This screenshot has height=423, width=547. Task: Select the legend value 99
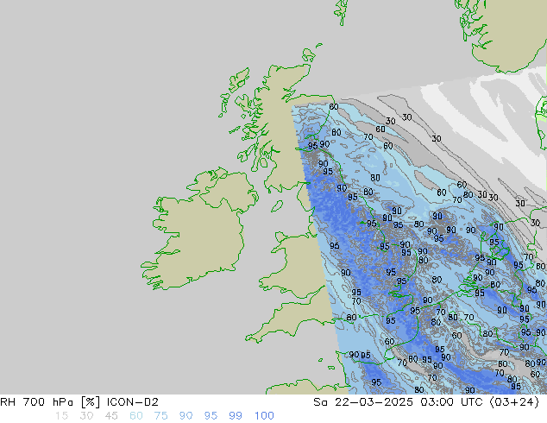(236, 416)
